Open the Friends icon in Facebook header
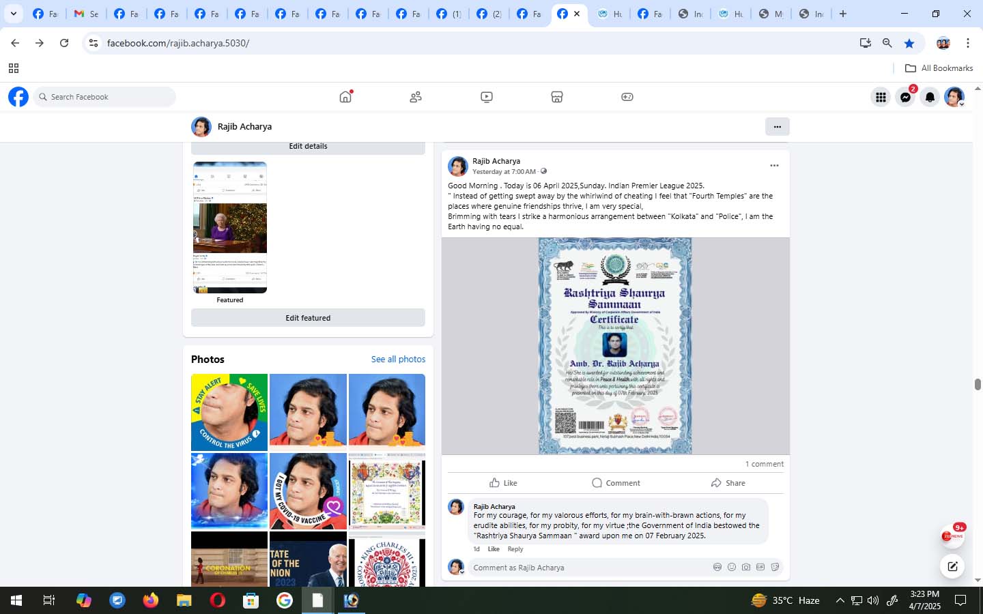 [x=416, y=97]
